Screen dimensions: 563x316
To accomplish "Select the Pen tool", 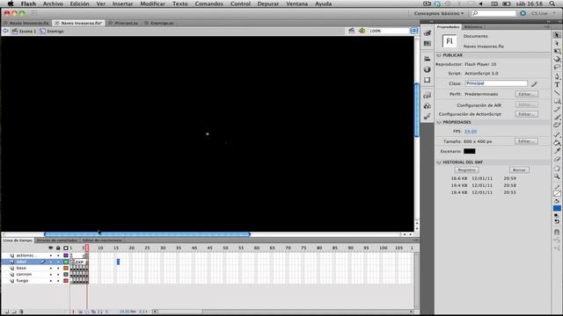I will [557, 76].
